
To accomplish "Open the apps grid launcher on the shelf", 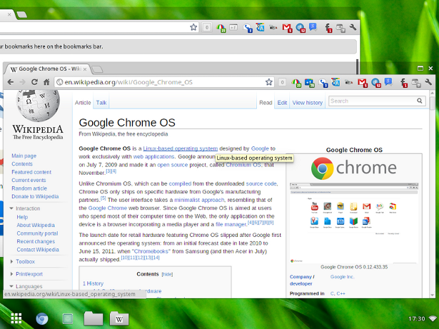I will point(16,318).
